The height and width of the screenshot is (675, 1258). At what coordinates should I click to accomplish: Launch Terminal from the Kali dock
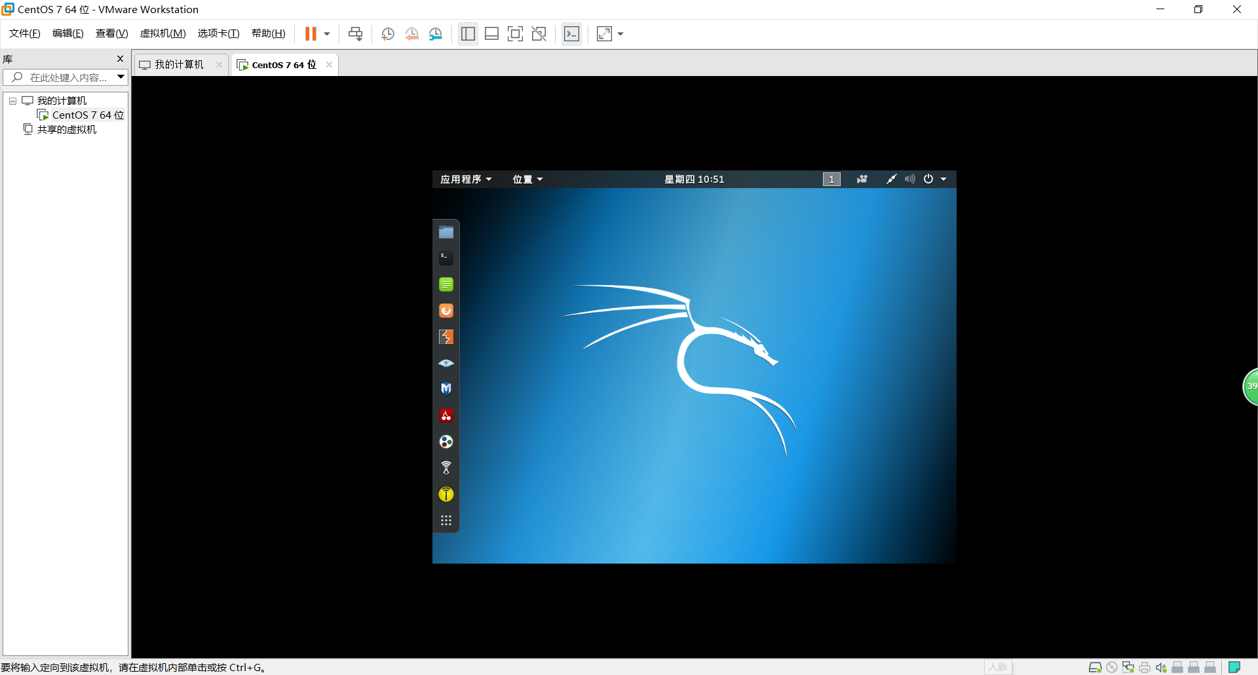(x=446, y=258)
